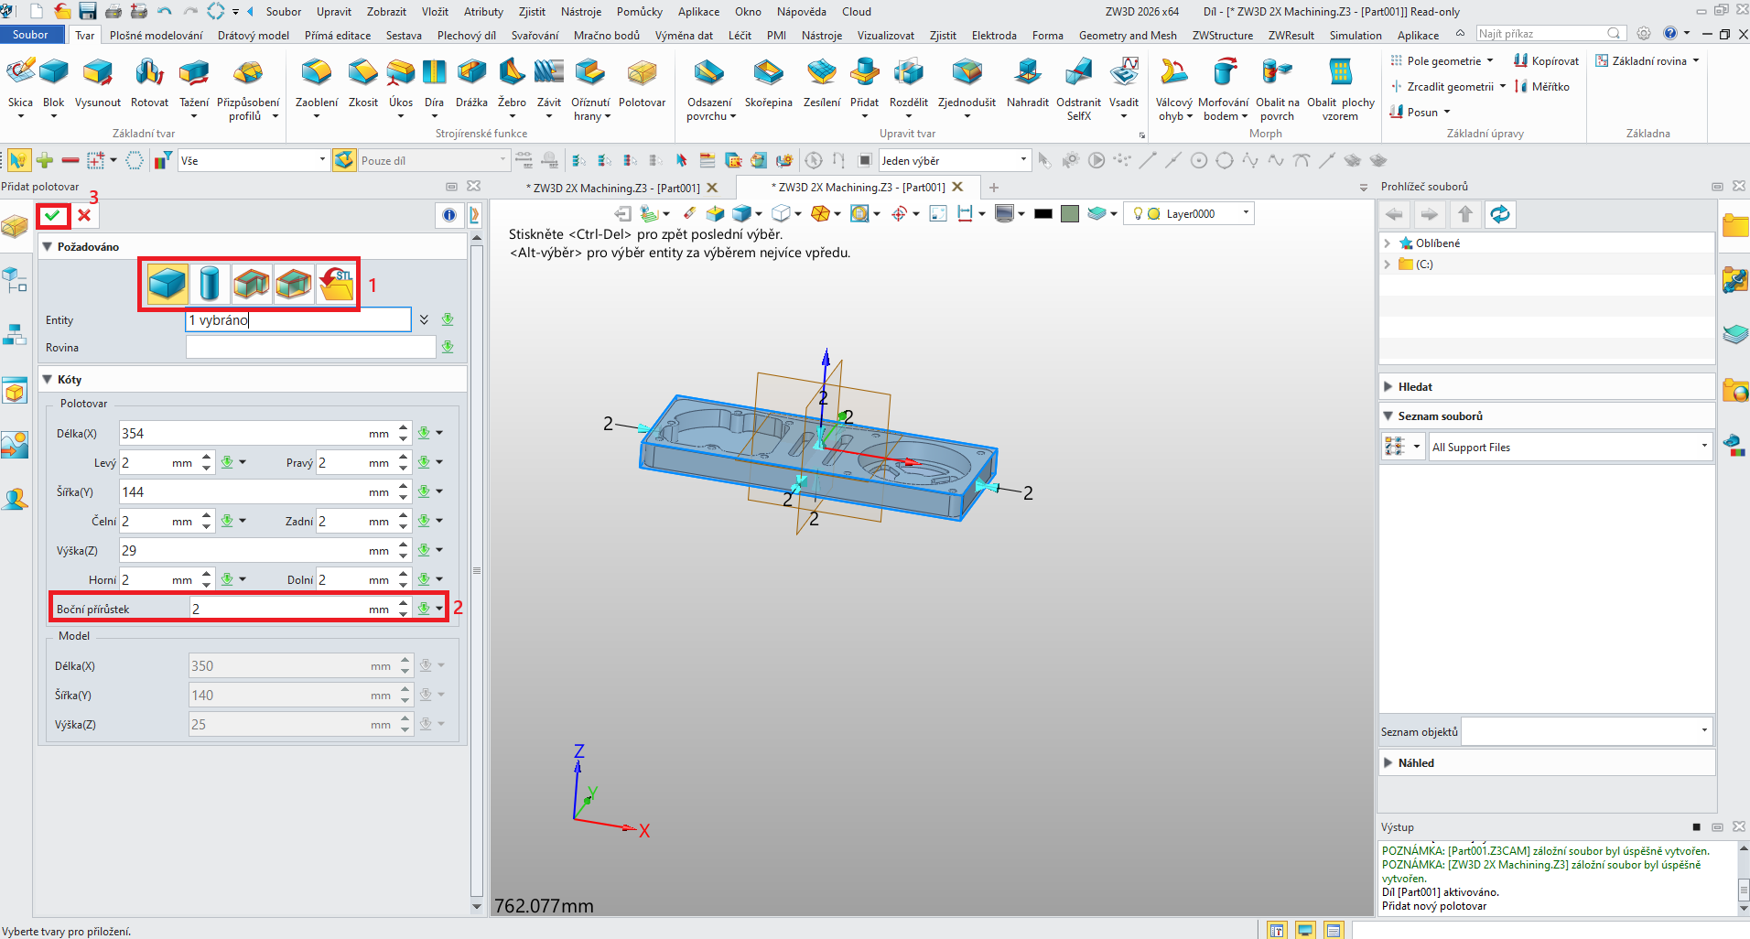Expand the Náhled section
1750x939 pixels.
1388,763
